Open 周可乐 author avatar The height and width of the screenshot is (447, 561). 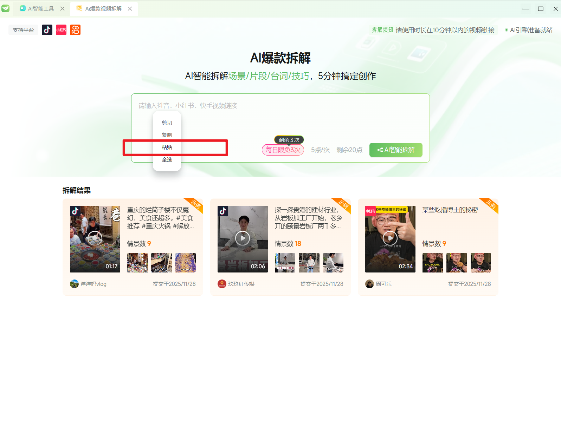click(x=369, y=284)
